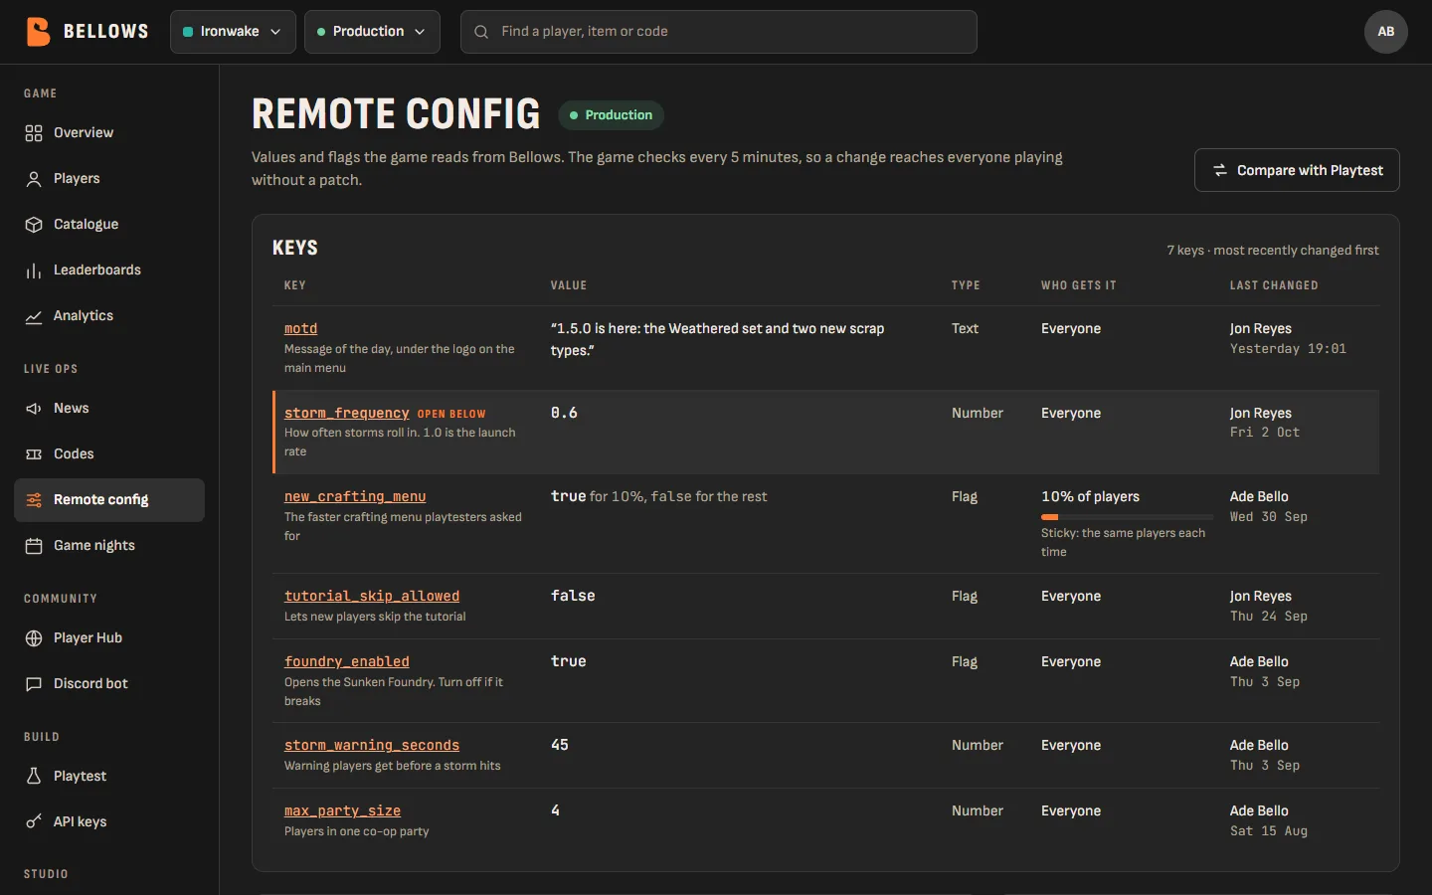The width and height of the screenshot is (1432, 895).
Task: Click the Game nights calendar icon
Action: pos(34,546)
